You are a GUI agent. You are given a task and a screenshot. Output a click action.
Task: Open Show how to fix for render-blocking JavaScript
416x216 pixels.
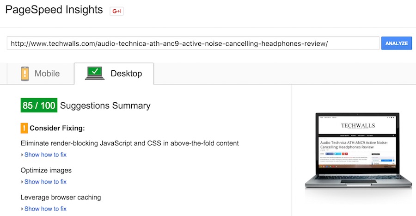45,154
